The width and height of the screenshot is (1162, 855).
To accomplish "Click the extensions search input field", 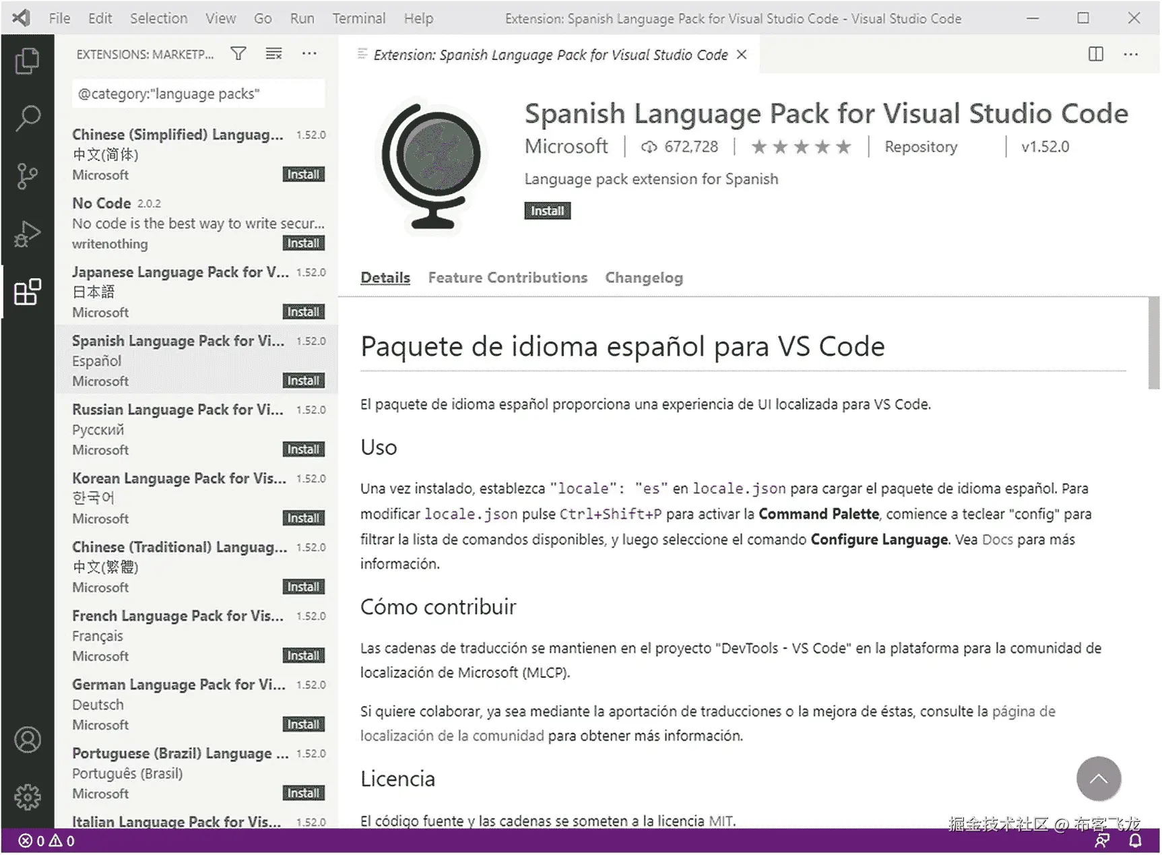I will point(197,94).
